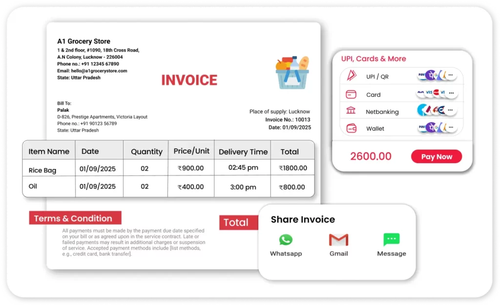Show more Wallet options via ellipsis
The image size is (500, 305).
pos(451,128)
